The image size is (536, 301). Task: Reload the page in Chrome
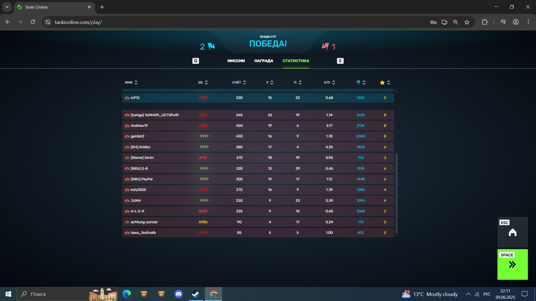pyautogui.click(x=33, y=22)
